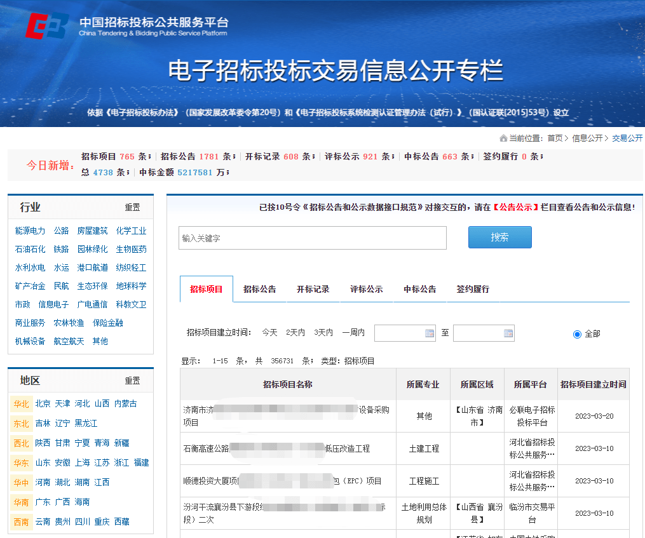Viewport: 645px width, 538px height.
Task: Switch to the 中标公告 tab
Action: click(420, 289)
